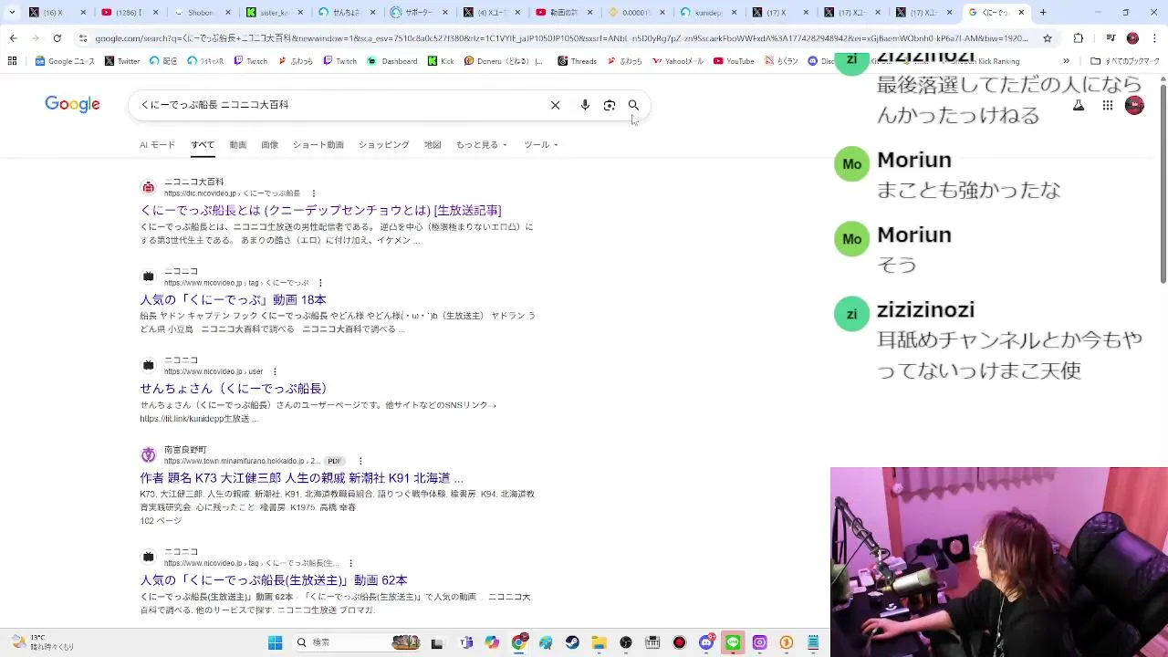Show hidden bookmarks with the chevron
The image size is (1168, 657).
click(1066, 61)
